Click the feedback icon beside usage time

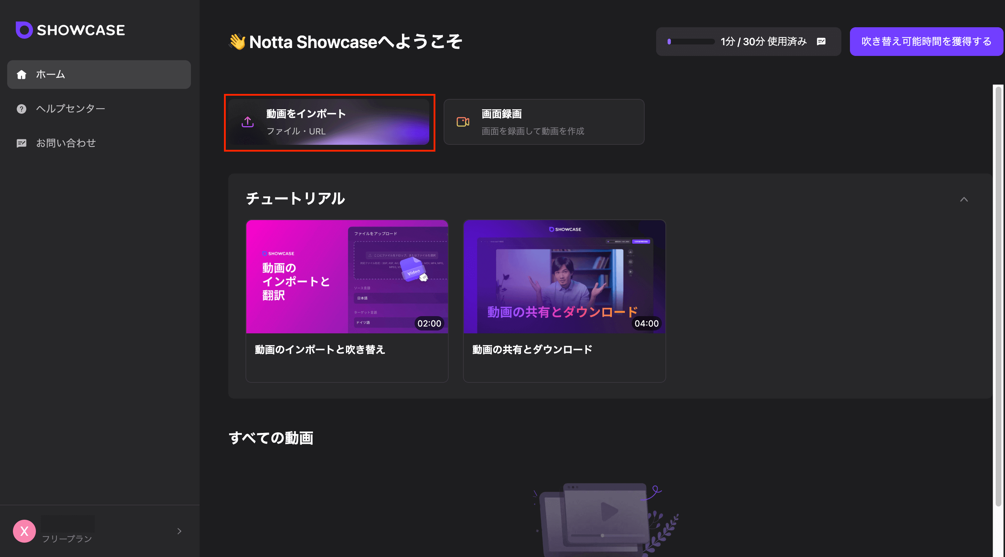tap(821, 41)
